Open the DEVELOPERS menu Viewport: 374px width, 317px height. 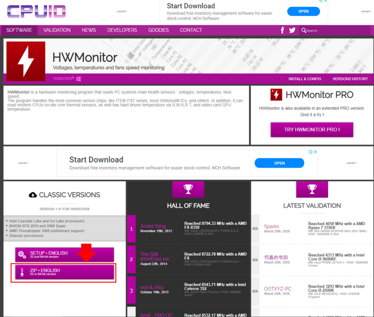pyautogui.click(x=122, y=30)
